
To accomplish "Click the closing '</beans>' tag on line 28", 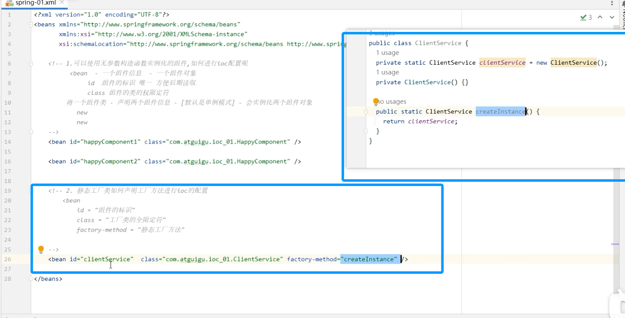I will click(48, 279).
